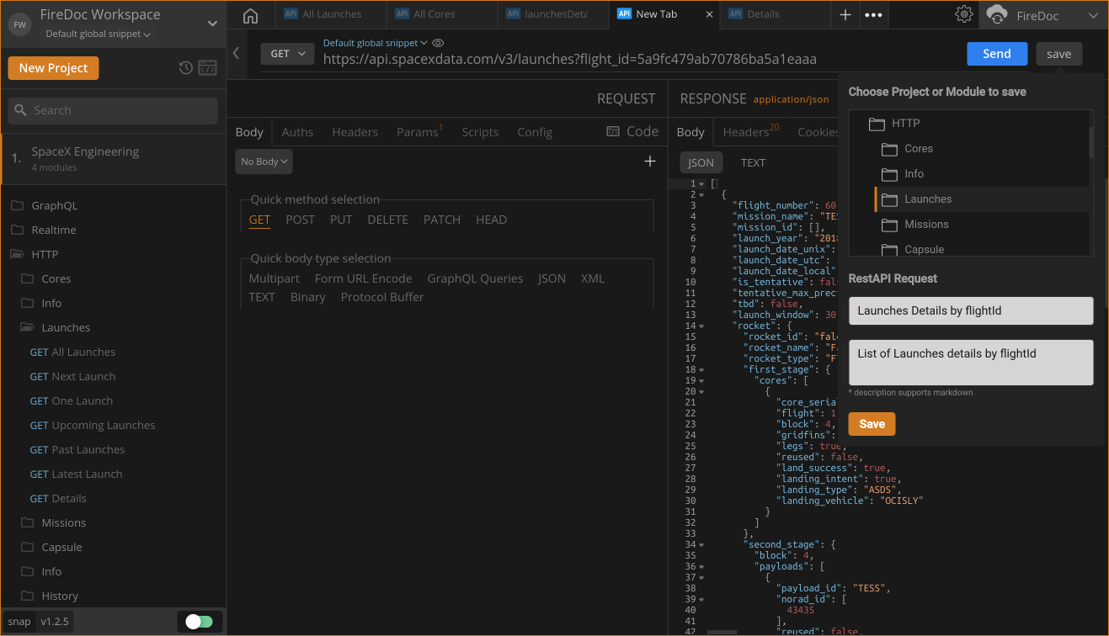The height and width of the screenshot is (636, 1109).
Task: Open the GET method dropdown
Action: pos(287,53)
